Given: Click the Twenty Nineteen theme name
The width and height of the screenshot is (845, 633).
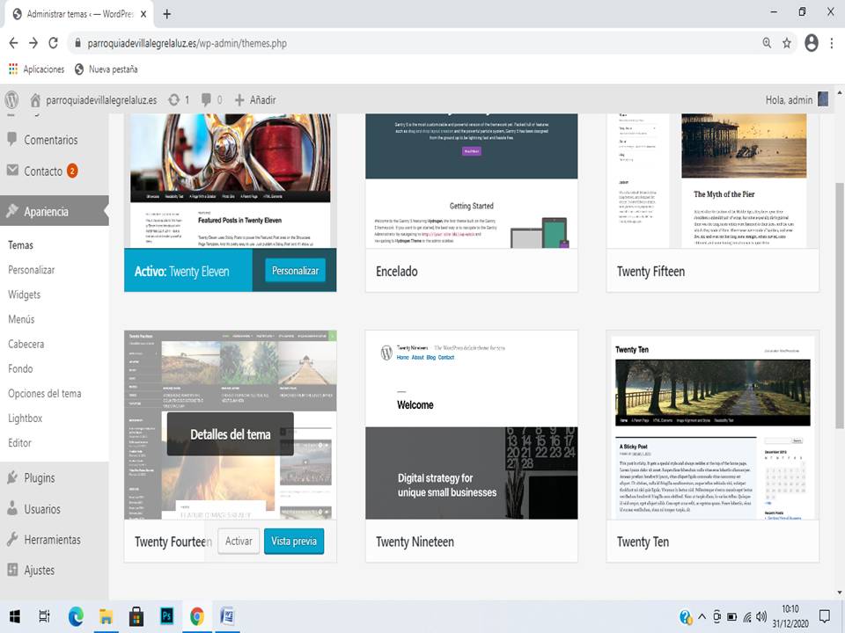Looking at the screenshot, I should click(415, 542).
